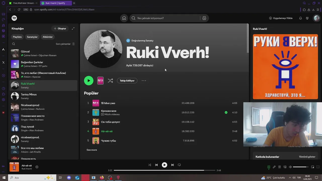This screenshot has height=181, width=322.
Task: Skip to previous track
Action: pos(156,165)
